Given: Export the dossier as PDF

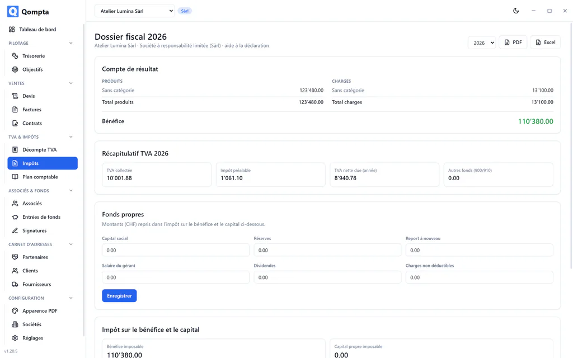Looking at the screenshot, I should (x=513, y=43).
